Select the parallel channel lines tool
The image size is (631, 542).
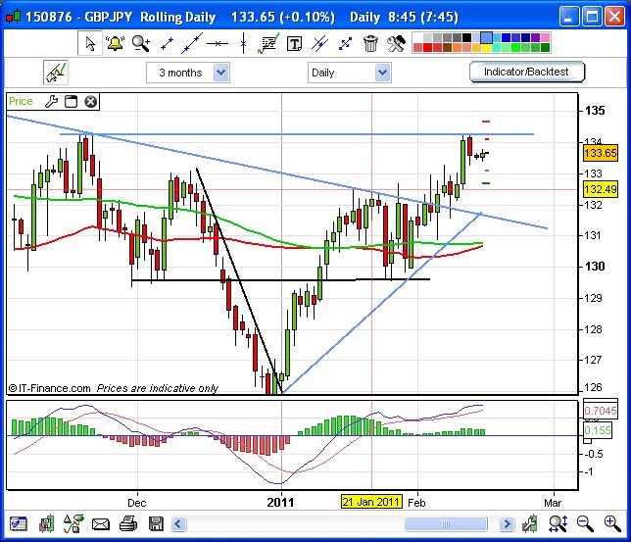pyautogui.click(x=319, y=43)
